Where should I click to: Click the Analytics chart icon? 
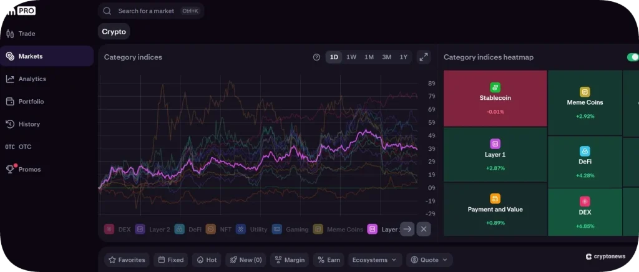point(10,79)
